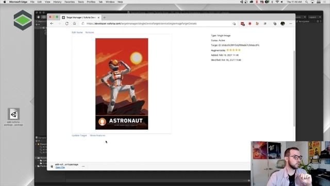Image resolution: width=330 pixels, height=186 pixels.
Task: Click the Remove link
Action: click(x=90, y=33)
